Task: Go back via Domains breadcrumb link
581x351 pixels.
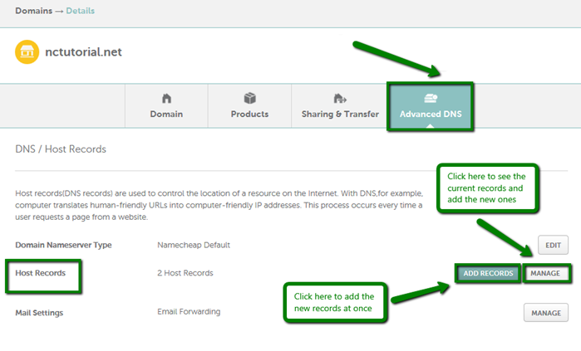Action: pyautogui.click(x=36, y=11)
